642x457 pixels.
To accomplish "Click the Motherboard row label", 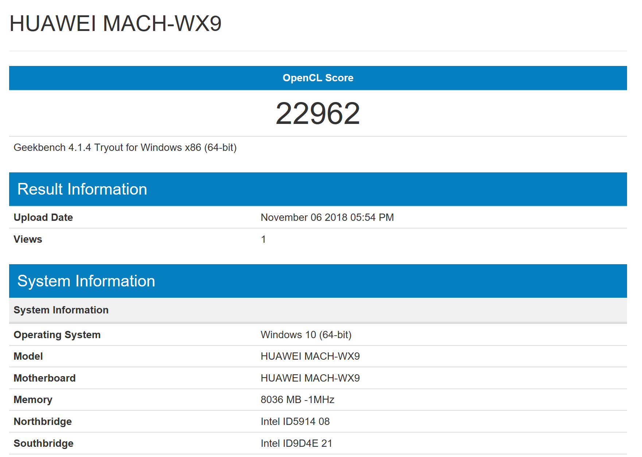I will tap(44, 378).
